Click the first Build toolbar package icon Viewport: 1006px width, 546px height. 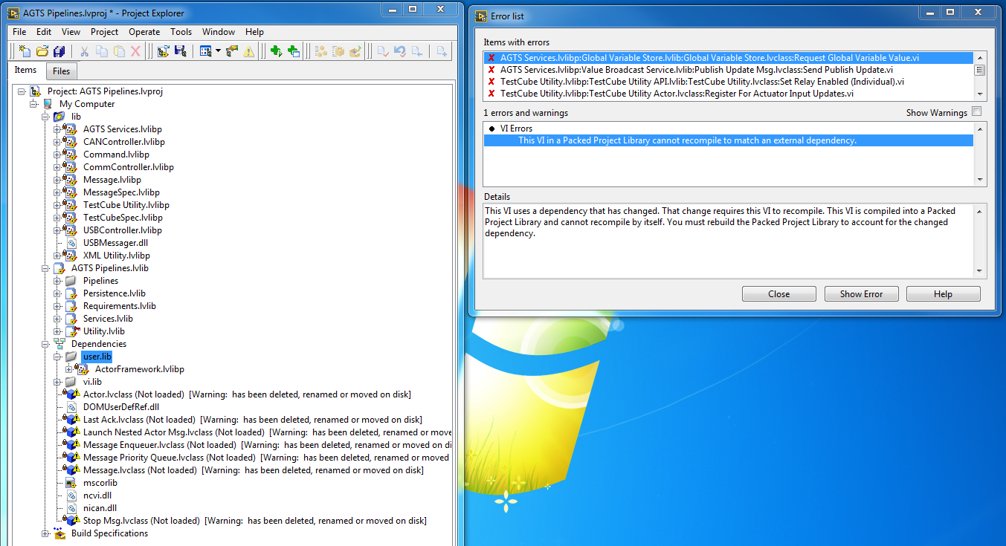[x=321, y=51]
